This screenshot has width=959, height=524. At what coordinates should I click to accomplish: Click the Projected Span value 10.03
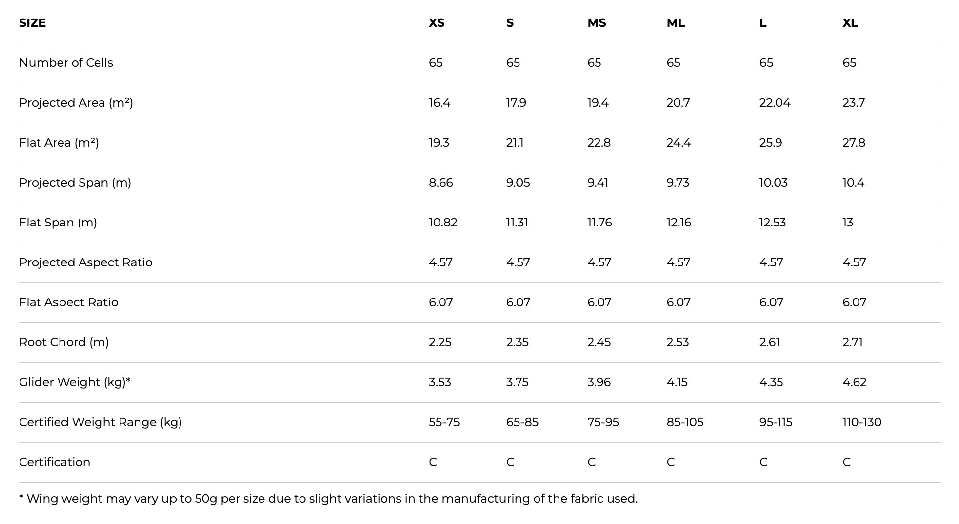tap(773, 183)
